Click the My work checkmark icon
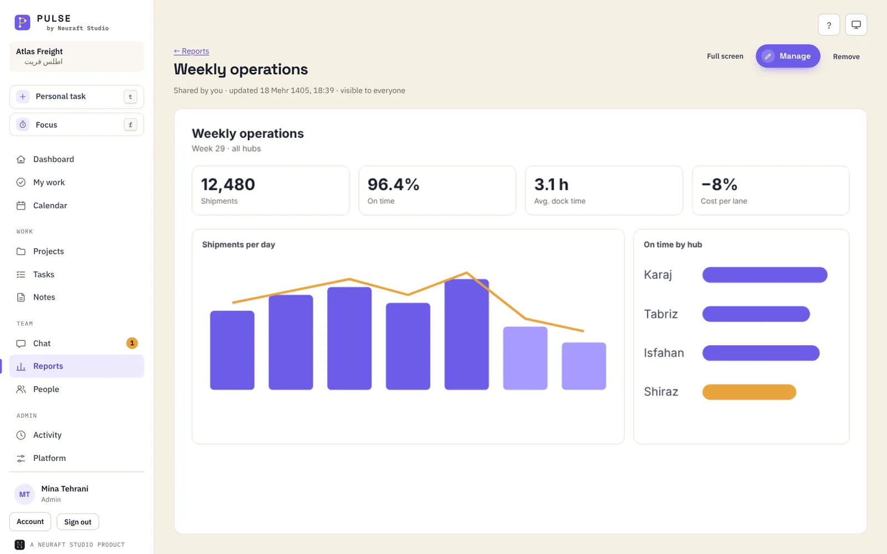The width and height of the screenshot is (887, 554). 21,182
